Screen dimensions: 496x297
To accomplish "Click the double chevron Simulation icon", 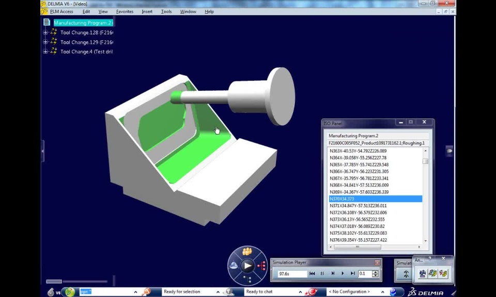I will pos(406,274).
